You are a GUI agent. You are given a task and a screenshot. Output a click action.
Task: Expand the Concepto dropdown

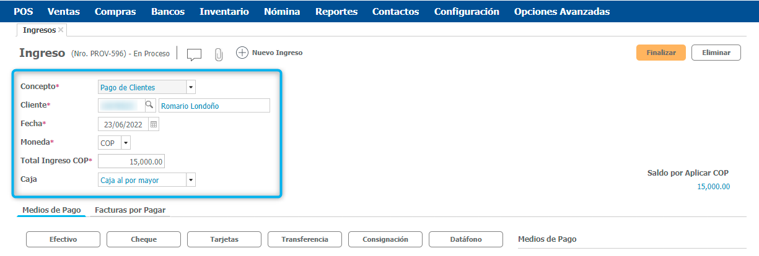pyautogui.click(x=191, y=87)
